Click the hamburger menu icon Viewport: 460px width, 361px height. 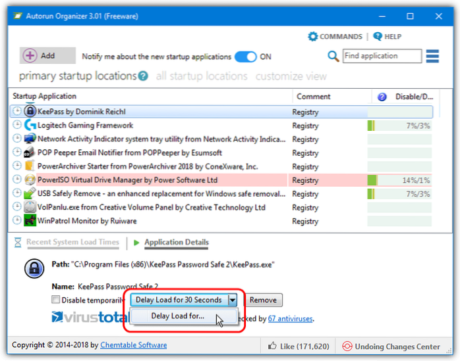pyautogui.click(x=432, y=57)
